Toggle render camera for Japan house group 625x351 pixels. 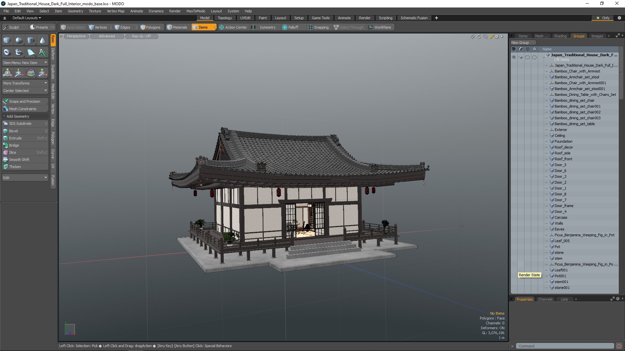click(521, 57)
